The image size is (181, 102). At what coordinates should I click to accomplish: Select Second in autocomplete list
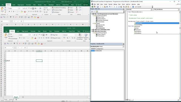tap(138, 26)
